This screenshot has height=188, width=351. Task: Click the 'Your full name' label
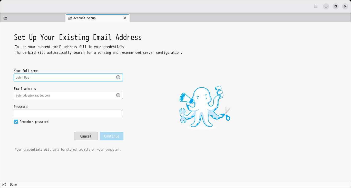click(26, 71)
